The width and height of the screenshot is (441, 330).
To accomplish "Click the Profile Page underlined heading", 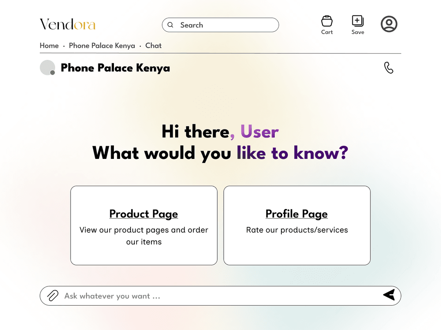I will 297,214.
